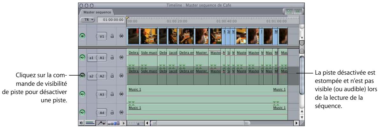The height and width of the screenshot is (128, 378).
Task: Click the video tracks scroll down arrow
Action: click(302, 38)
